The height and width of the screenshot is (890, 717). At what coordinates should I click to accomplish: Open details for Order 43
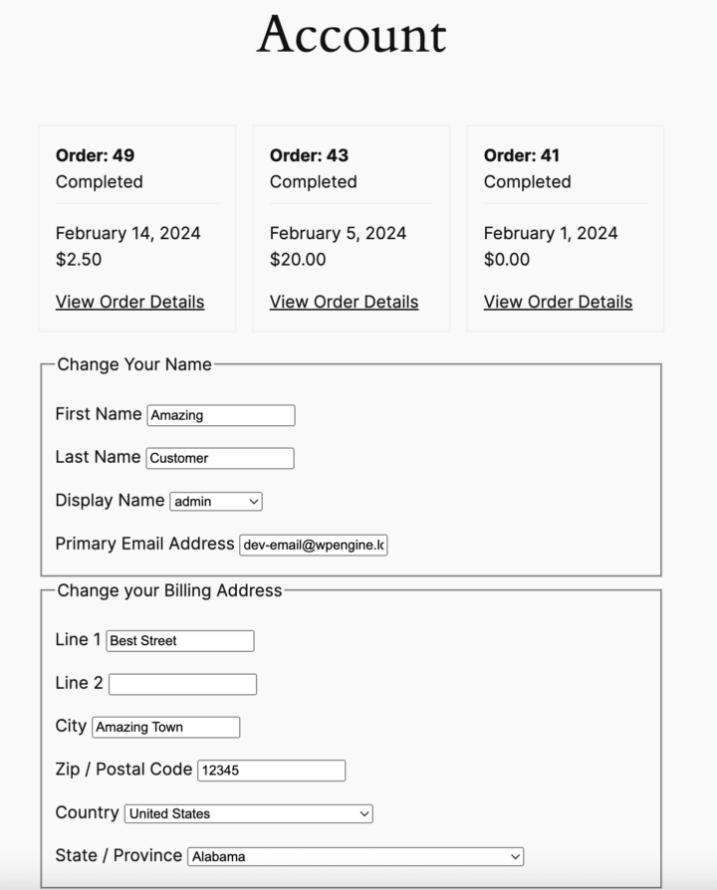click(344, 302)
